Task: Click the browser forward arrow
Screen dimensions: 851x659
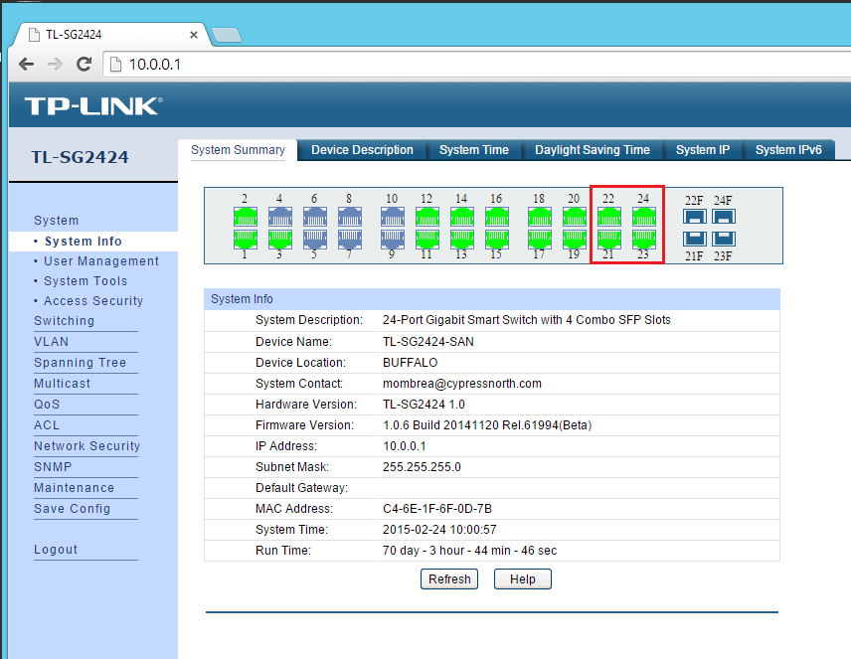Action: [x=55, y=64]
